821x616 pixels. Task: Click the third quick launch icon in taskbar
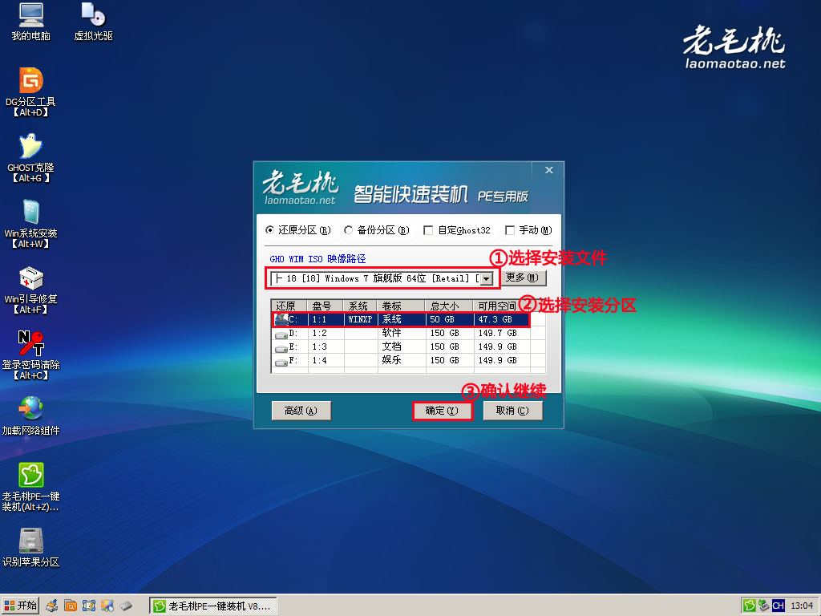point(89,606)
